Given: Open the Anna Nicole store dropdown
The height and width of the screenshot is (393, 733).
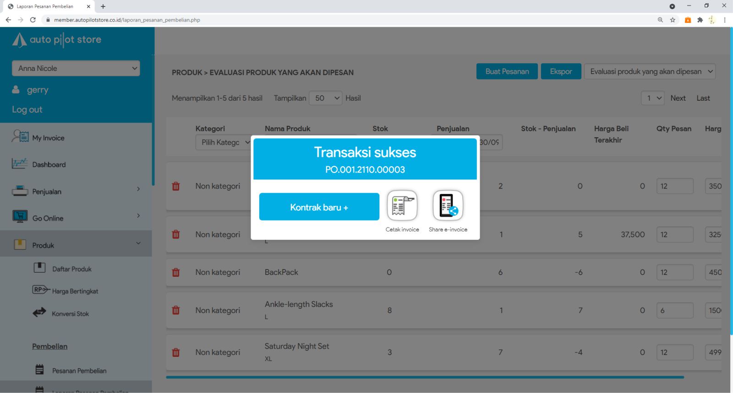Looking at the screenshot, I should click(x=76, y=68).
